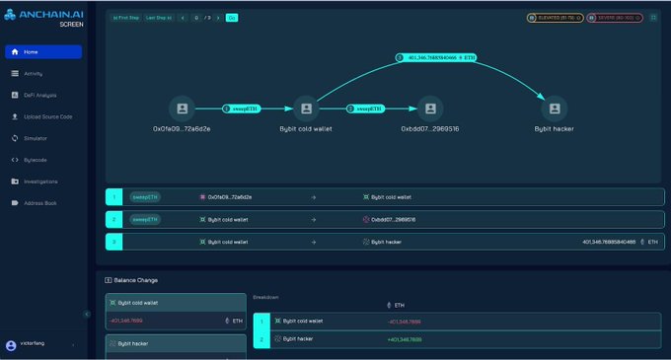Click the -401,346.7689 value in cold wallet card

[x=126, y=321]
